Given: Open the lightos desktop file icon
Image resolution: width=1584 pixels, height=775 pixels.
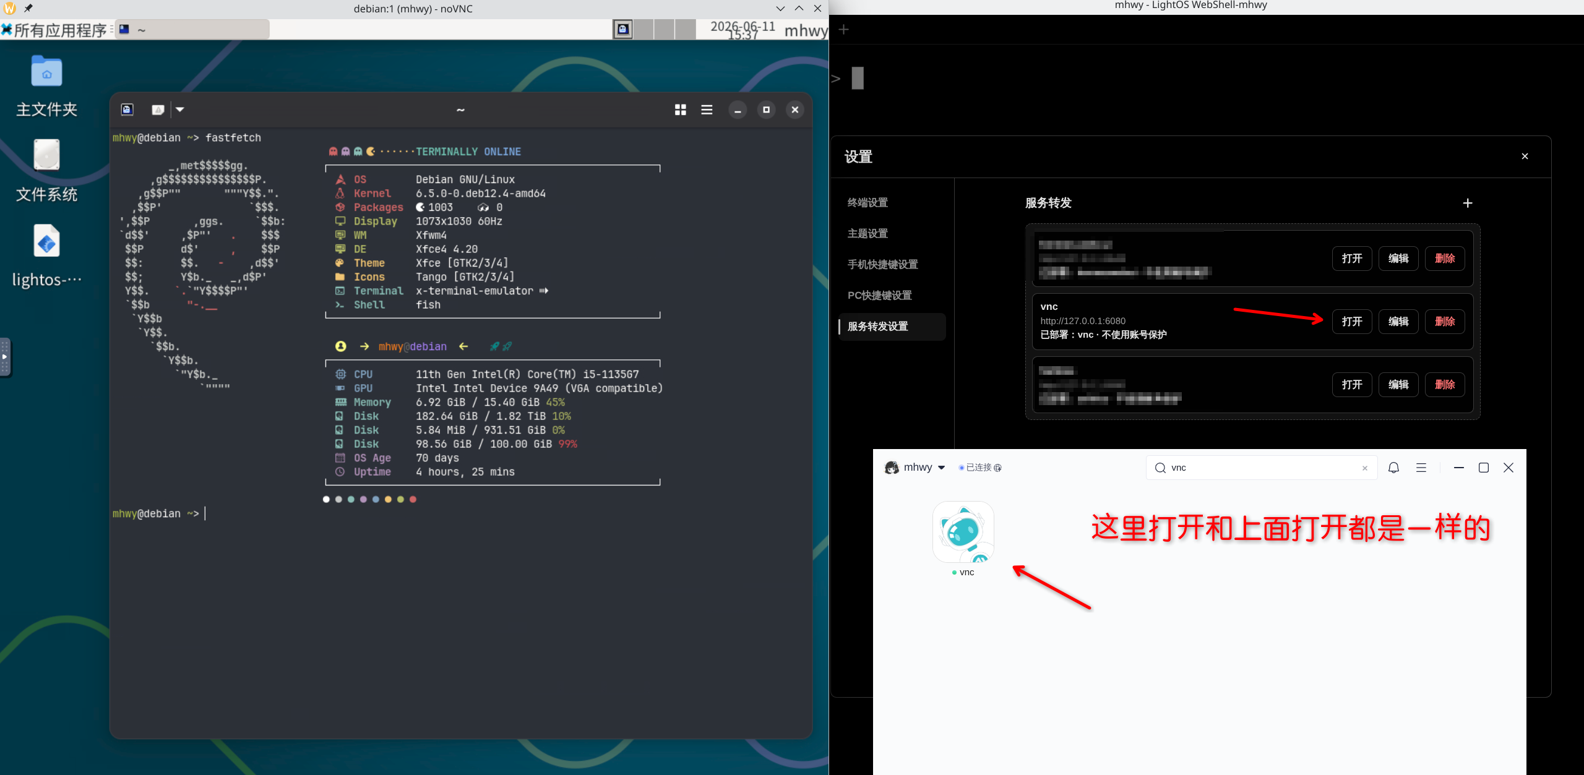Looking at the screenshot, I should coord(46,256).
